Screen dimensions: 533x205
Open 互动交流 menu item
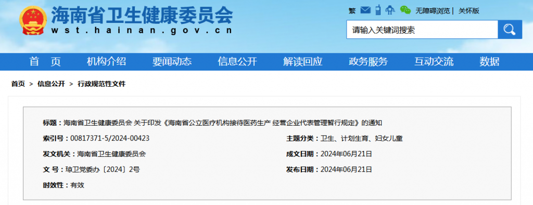pyautogui.click(x=434, y=62)
